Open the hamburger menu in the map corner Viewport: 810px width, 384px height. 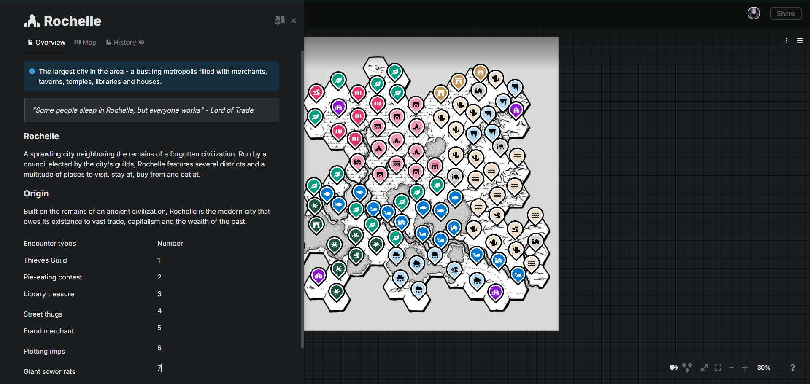800,40
